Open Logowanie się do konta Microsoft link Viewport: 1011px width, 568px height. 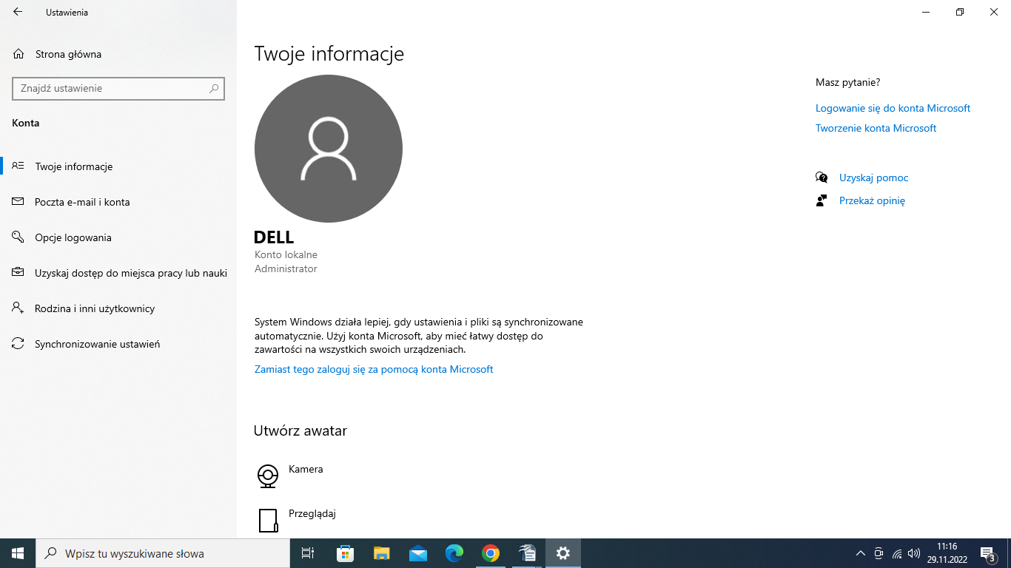893,108
